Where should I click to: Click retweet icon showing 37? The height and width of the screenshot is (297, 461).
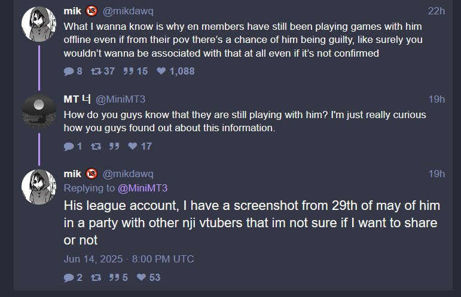pos(96,71)
